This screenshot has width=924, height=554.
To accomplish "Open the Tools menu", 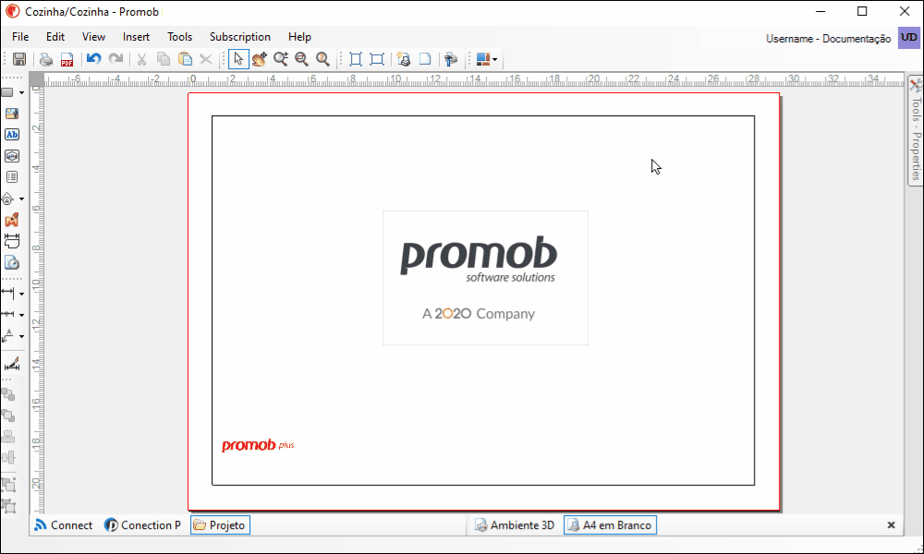I will coord(180,37).
